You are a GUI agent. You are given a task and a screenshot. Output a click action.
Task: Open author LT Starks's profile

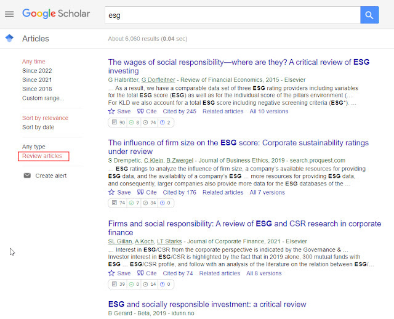pyautogui.click(x=169, y=241)
